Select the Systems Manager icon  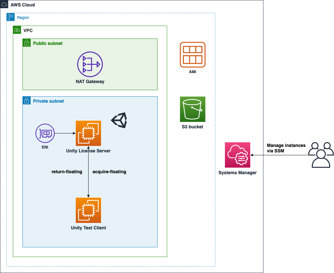click(x=237, y=155)
